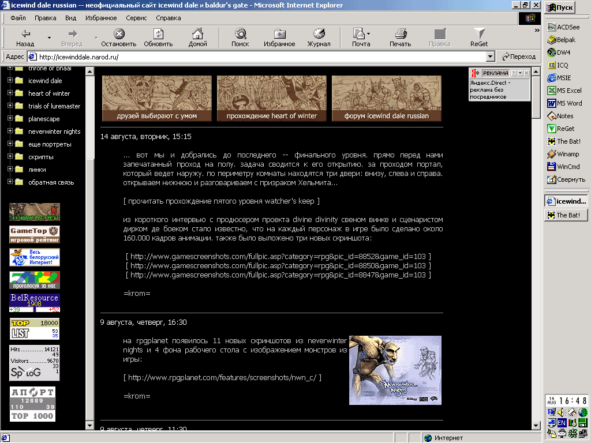
Task: Open the rpgplanet nwn_c screenshots link
Action: coord(222,377)
